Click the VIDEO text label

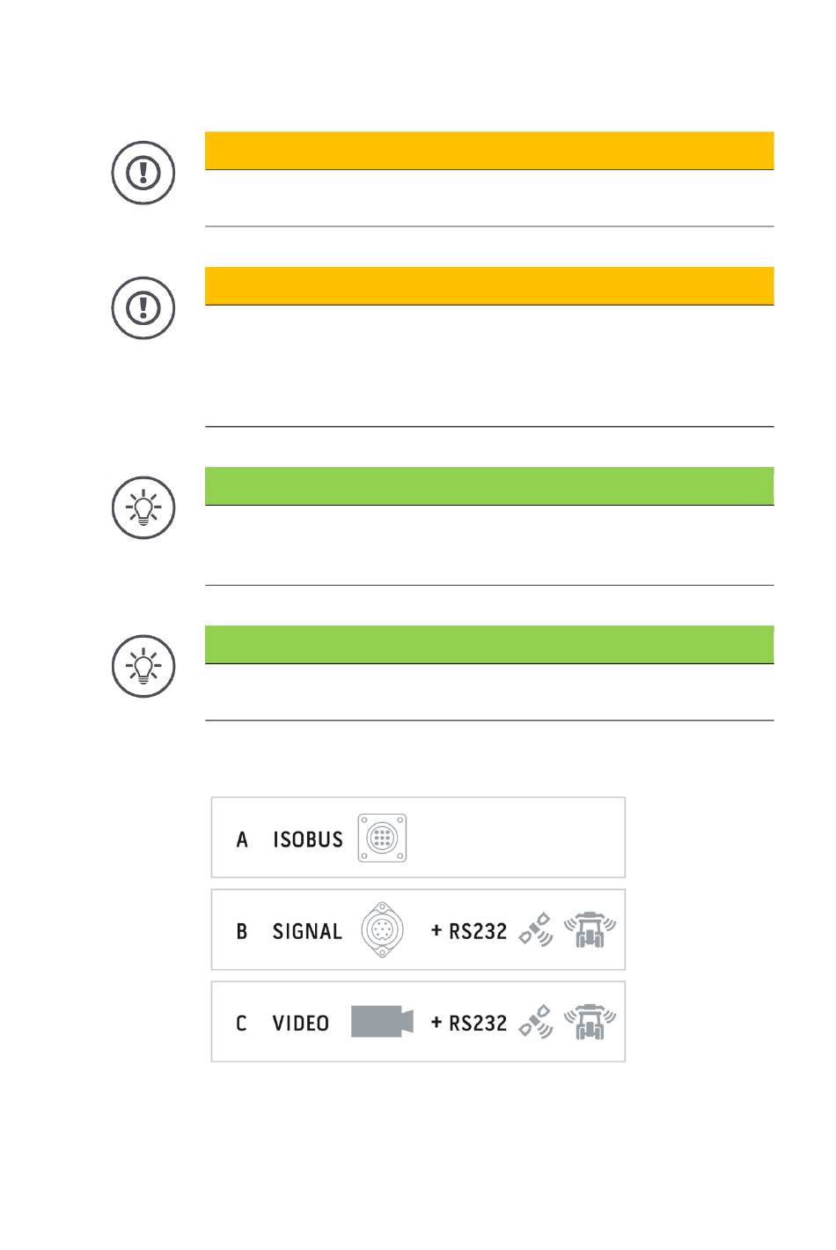click(x=301, y=1023)
